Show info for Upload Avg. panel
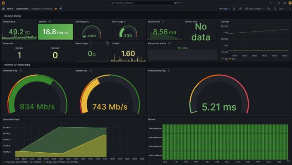Viewport: 292px width, 165px height. click(90, 71)
